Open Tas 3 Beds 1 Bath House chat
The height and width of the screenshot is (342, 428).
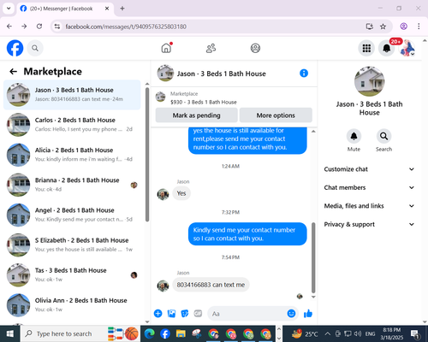(72, 274)
